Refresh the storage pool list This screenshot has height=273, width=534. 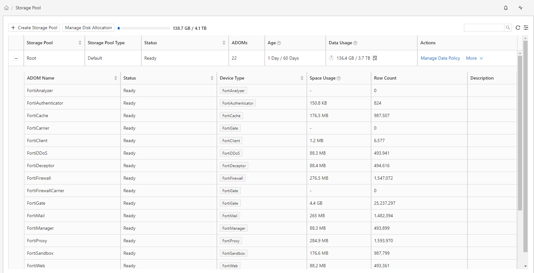coord(518,28)
